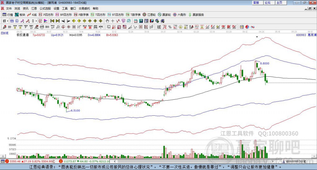This screenshot has width=317, height=170.
Task: Toggle the 权 ex-rights adjustment icon
Action: pyautogui.click(x=40, y=21)
